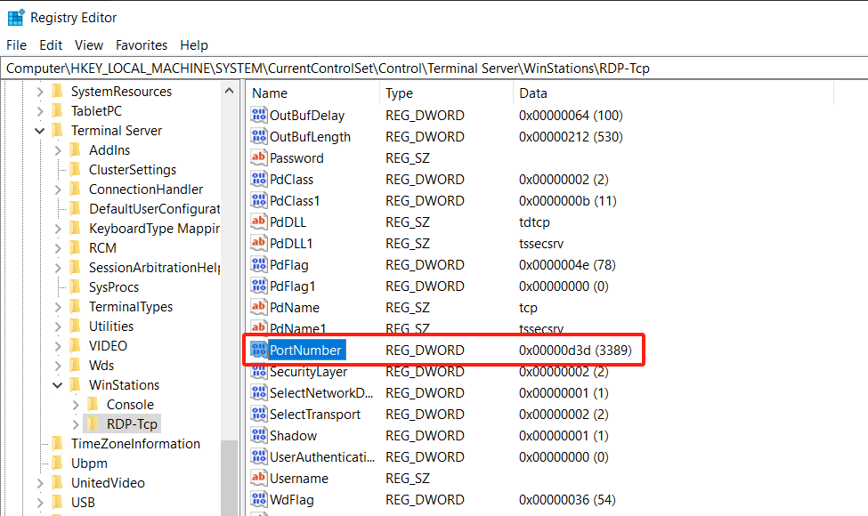Open the Favorites menu
The width and height of the screenshot is (868, 516).
click(x=141, y=45)
